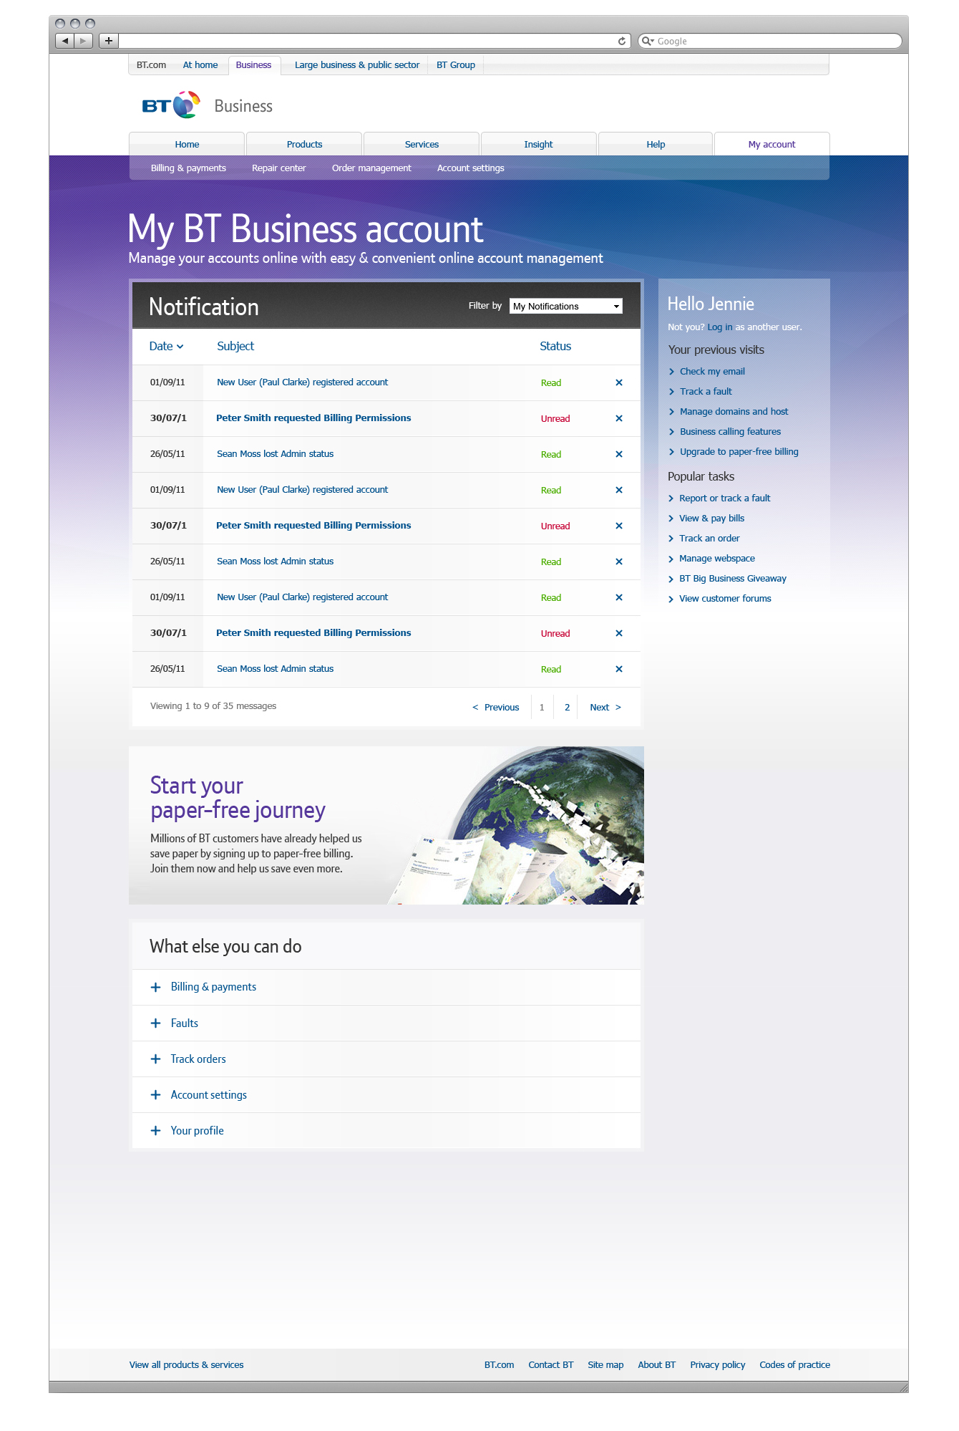
Task: Open the At home tab
Action: click(x=200, y=65)
